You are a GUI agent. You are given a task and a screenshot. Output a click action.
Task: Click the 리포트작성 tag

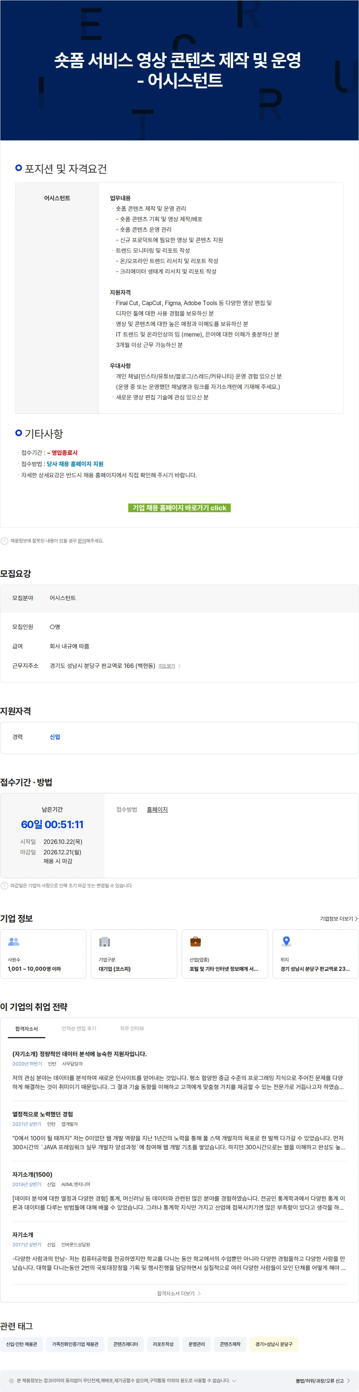tap(163, 1344)
